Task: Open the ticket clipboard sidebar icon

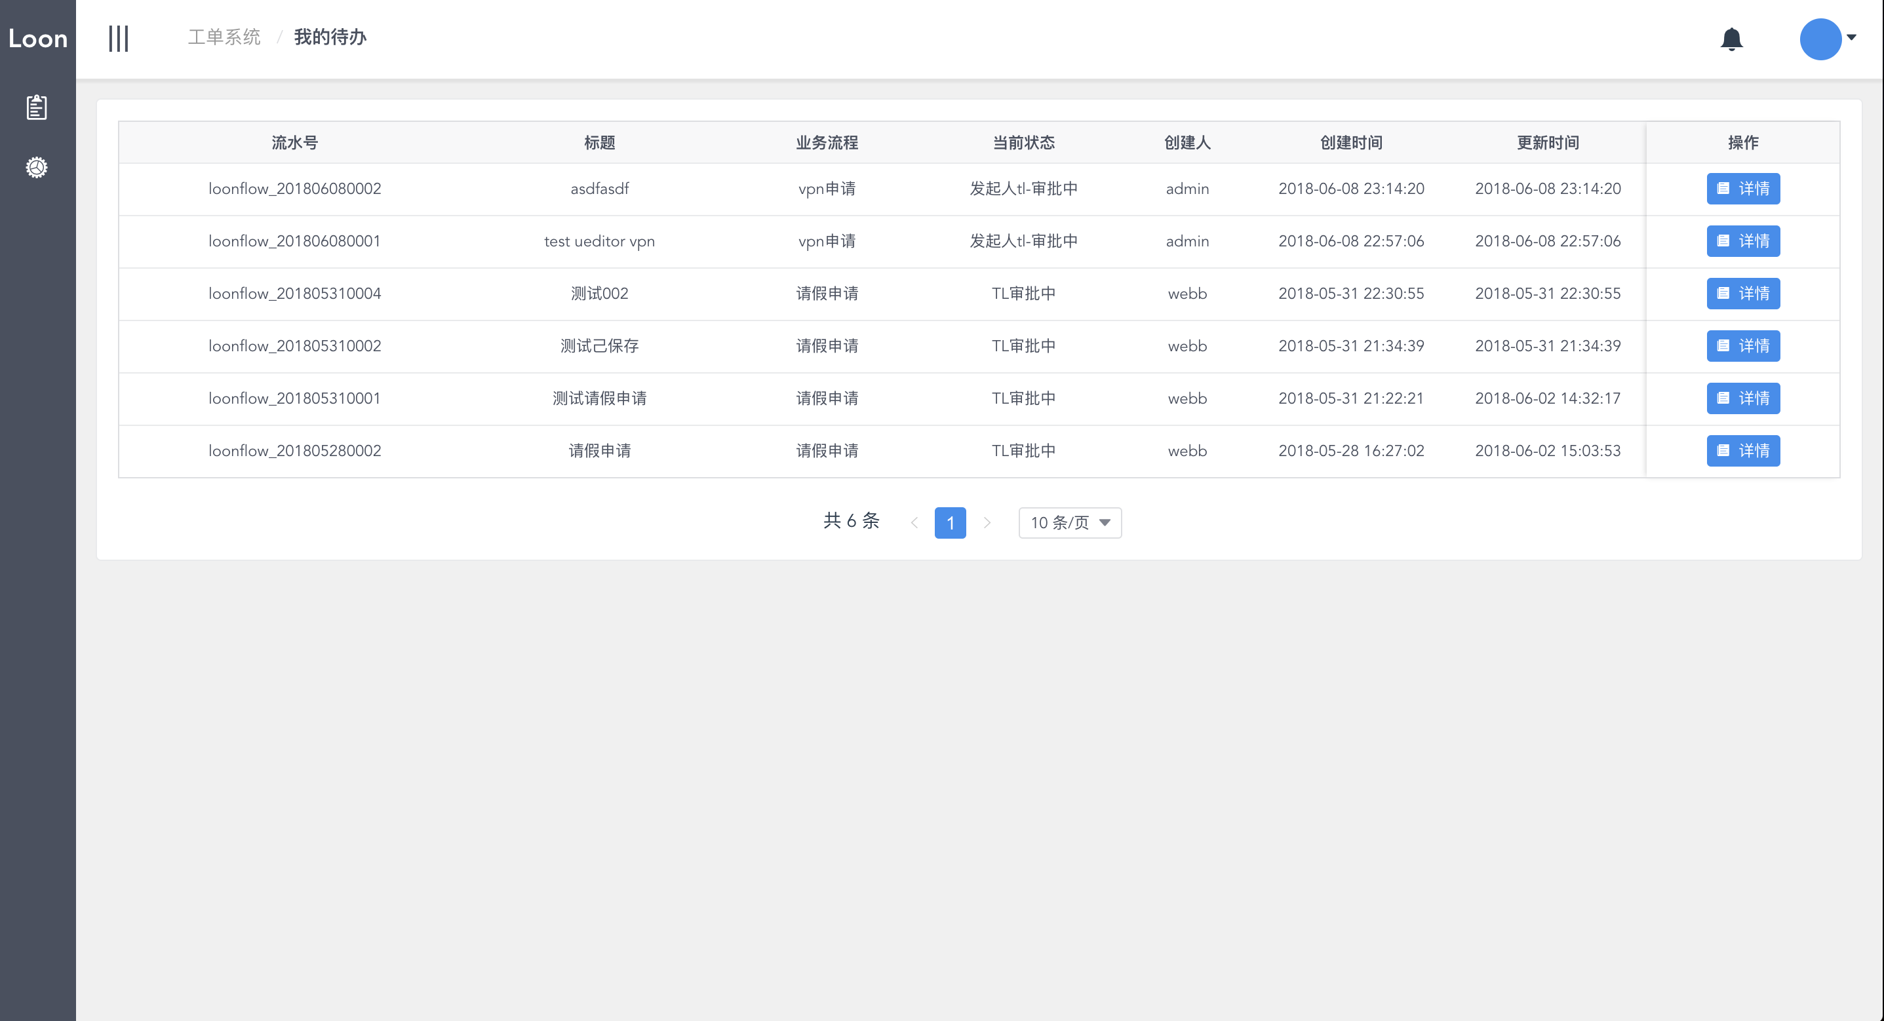Action: [x=37, y=107]
